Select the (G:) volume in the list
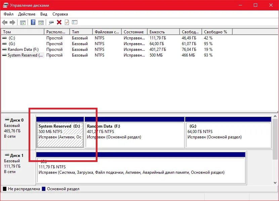The height and width of the screenshot is (201, 279). [x=12, y=44]
